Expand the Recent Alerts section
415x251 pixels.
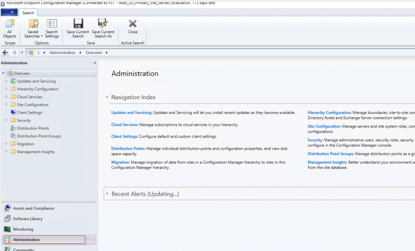107,194
